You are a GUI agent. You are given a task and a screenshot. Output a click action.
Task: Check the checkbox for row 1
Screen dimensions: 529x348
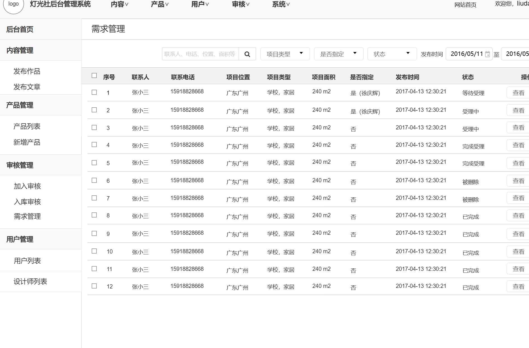pyautogui.click(x=94, y=92)
